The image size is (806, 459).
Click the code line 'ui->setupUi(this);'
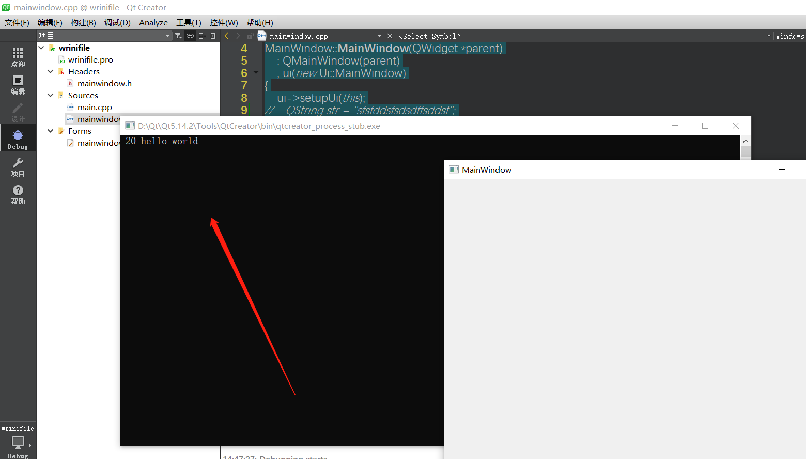(321, 98)
